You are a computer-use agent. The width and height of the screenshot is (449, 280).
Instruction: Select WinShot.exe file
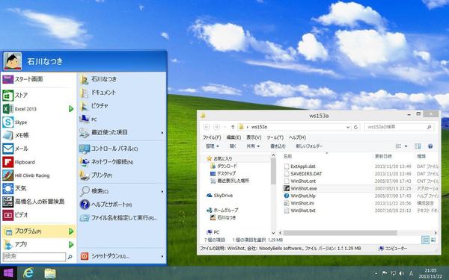[304, 189]
